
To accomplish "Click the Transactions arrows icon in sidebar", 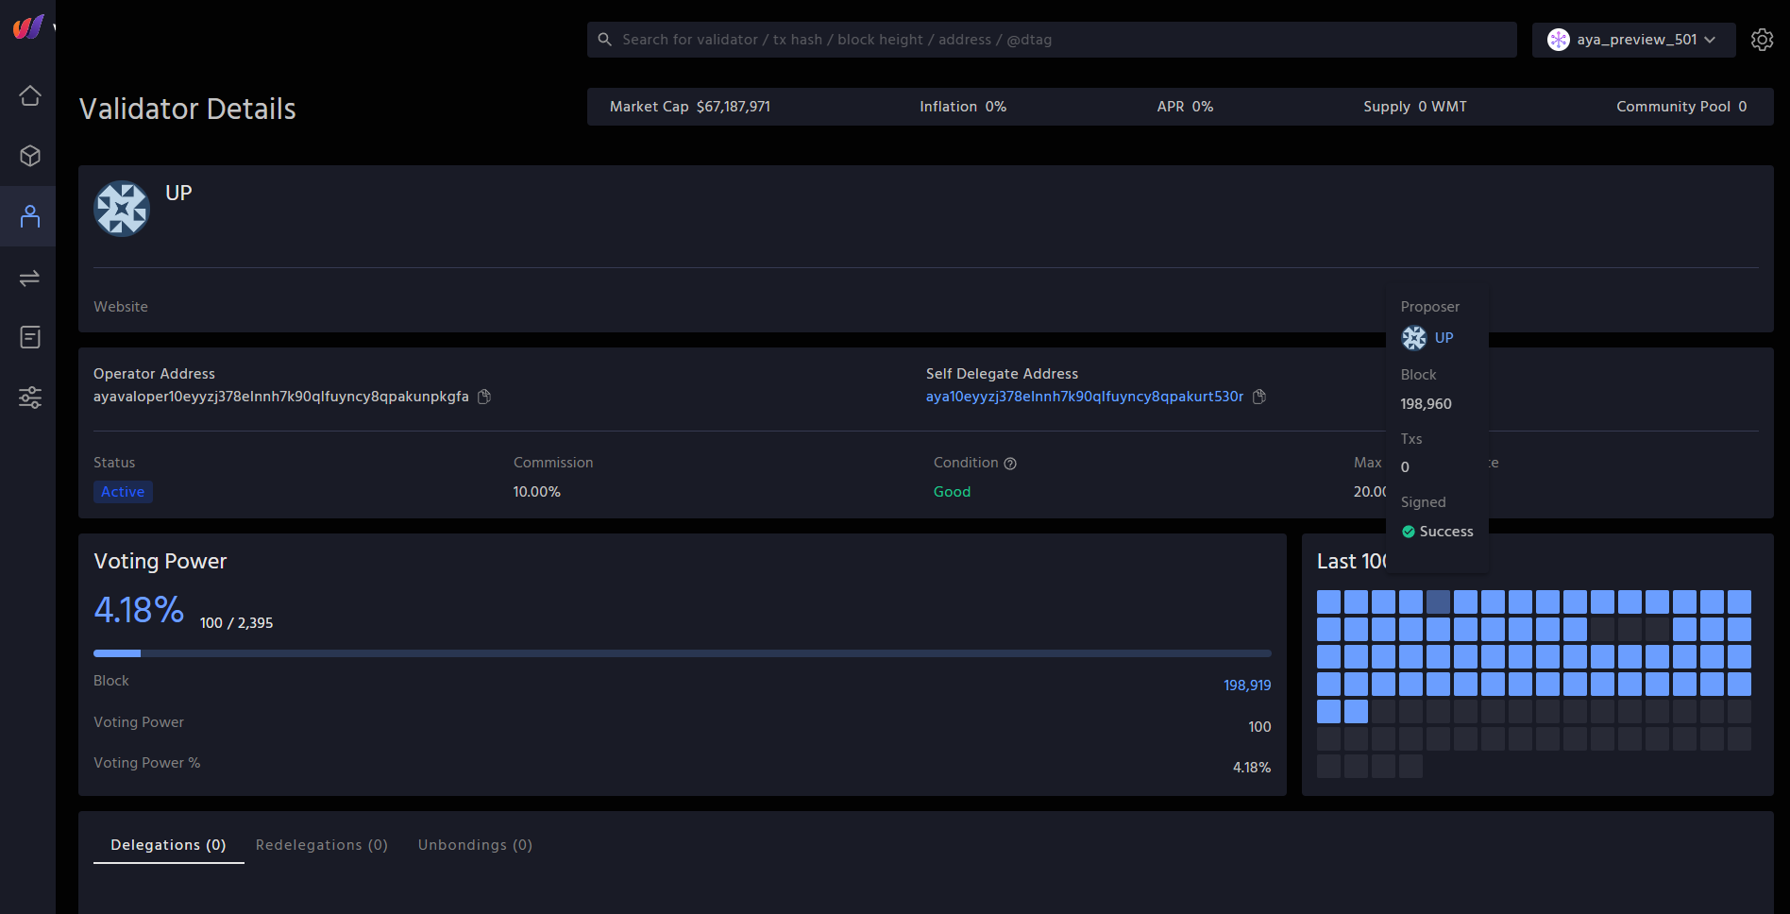I will [29, 277].
